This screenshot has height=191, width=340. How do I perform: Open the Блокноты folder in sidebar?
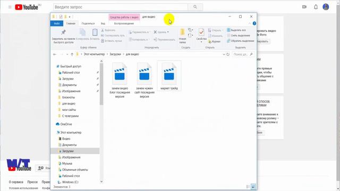coord(66,98)
